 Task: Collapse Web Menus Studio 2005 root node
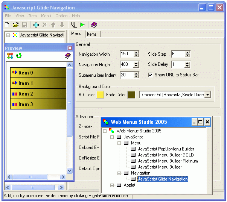coord(105,131)
